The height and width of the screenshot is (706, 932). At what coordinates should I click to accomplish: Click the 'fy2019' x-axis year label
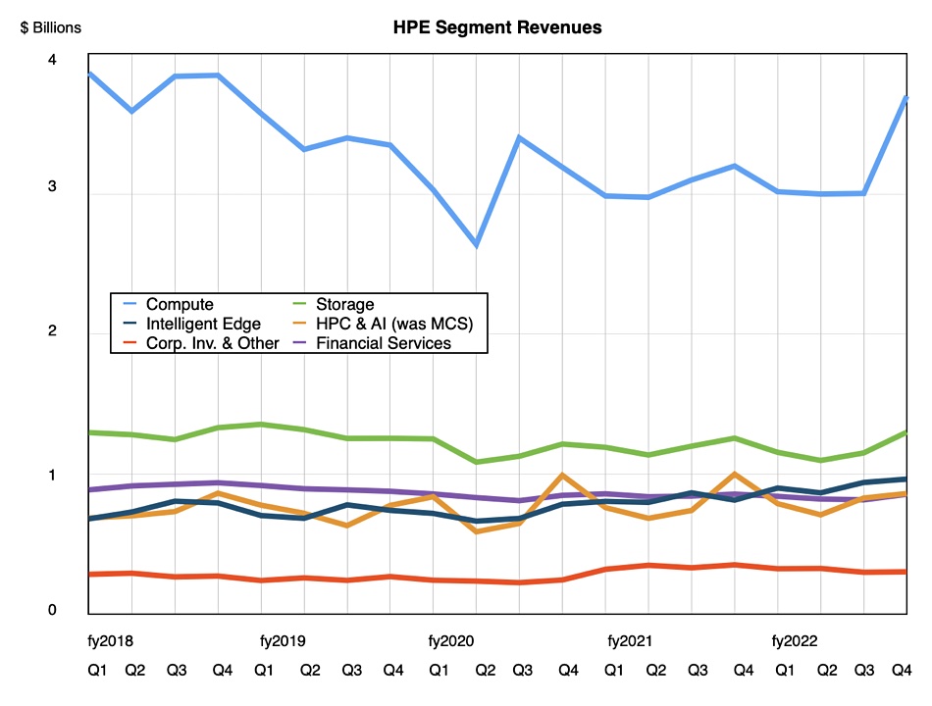[x=283, y=641]
